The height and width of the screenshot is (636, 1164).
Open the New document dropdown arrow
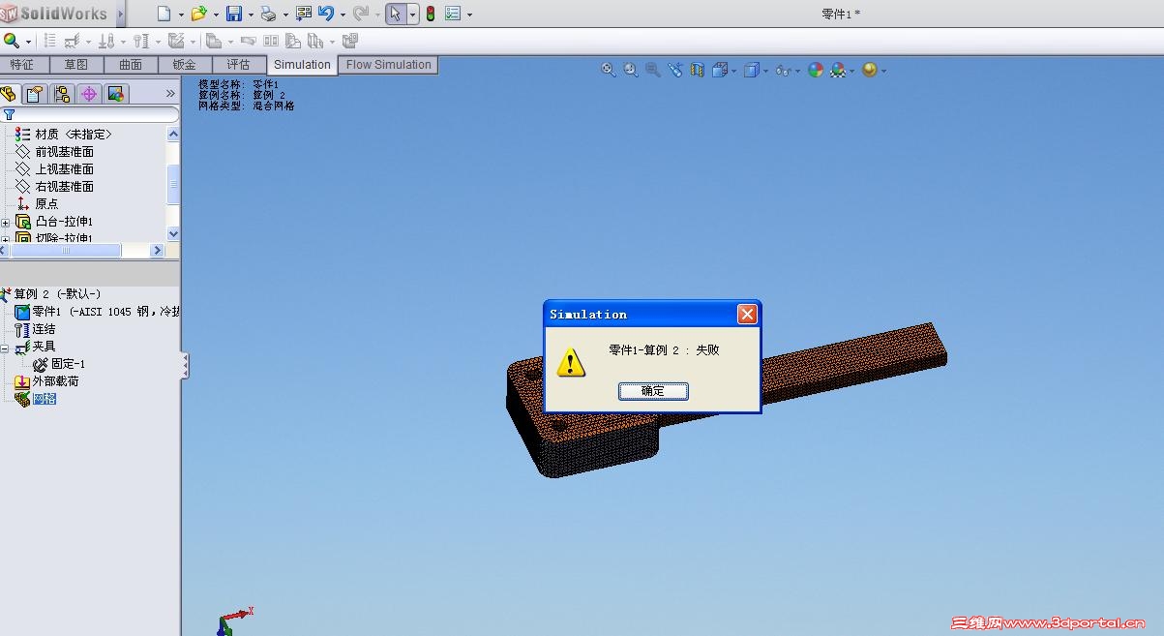[180, 15]
